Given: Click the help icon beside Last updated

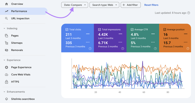Looking at the screenshot, I should 189,13.
